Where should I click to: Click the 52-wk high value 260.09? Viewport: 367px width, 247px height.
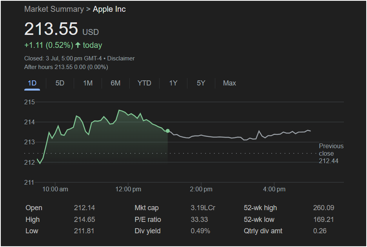(324, 208)
